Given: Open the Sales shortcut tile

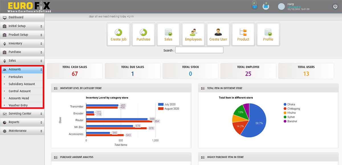Looking at the screenshot, I should click(x=168, y=34).
